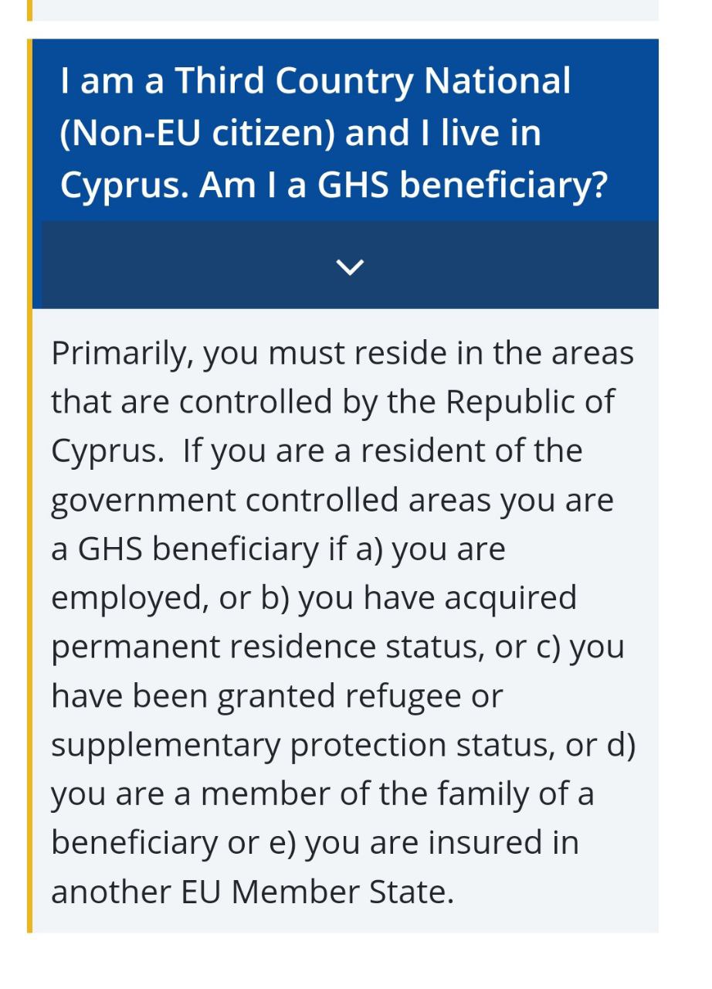This screenshot has height=989, width=712.
Task: Click the dark blue collapse bar
Action: point(502,265)
